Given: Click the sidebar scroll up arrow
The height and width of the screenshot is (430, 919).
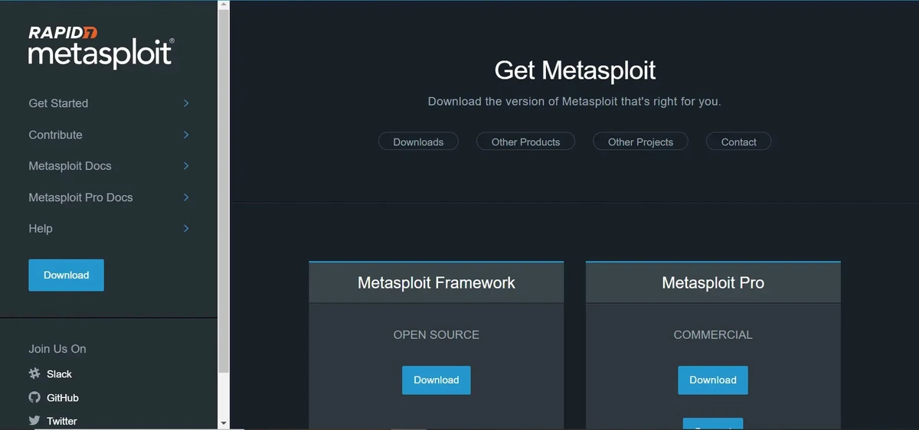Looking at the screenshot, I should click(x=224, y=5).
